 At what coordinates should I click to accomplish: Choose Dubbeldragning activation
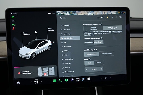tap(98, 42)
